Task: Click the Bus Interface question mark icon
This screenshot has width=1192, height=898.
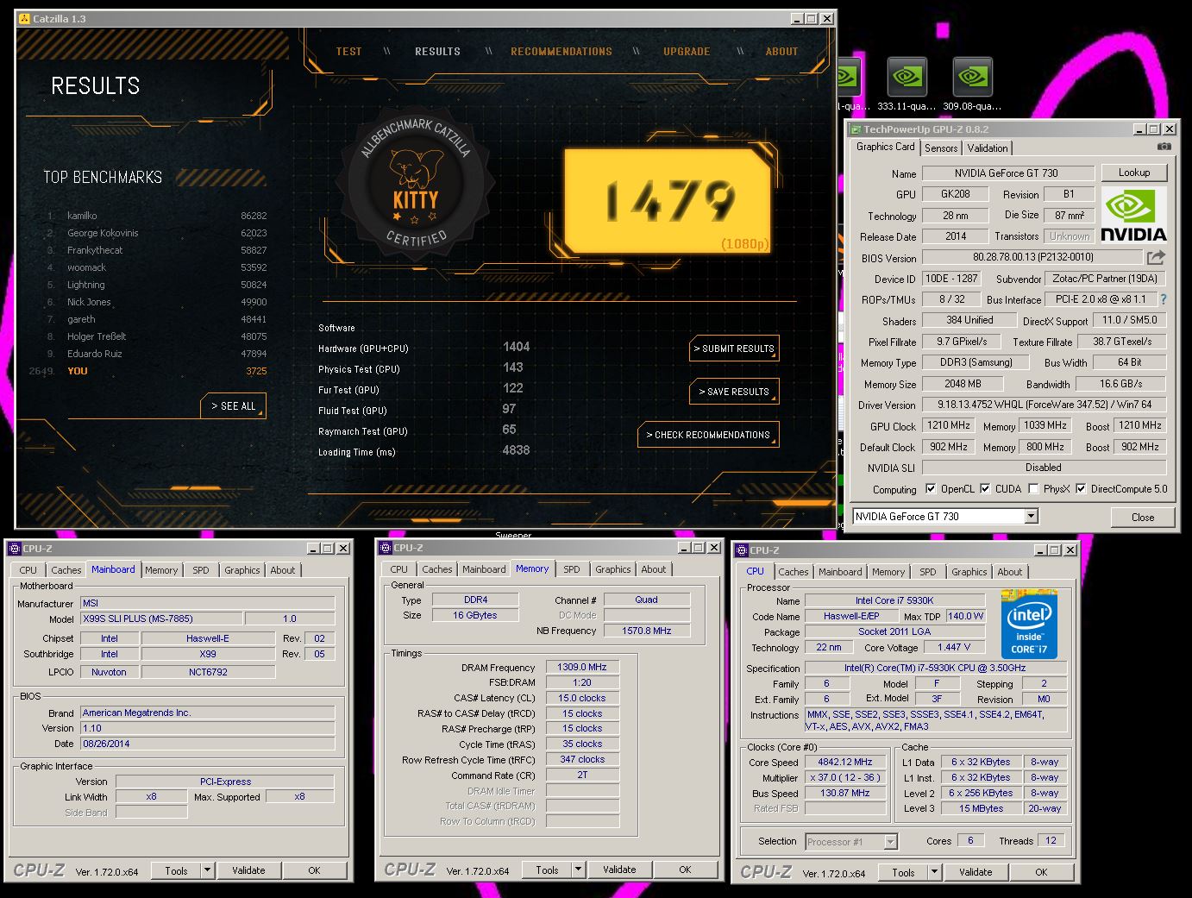Action: [x=1163, y=299]
